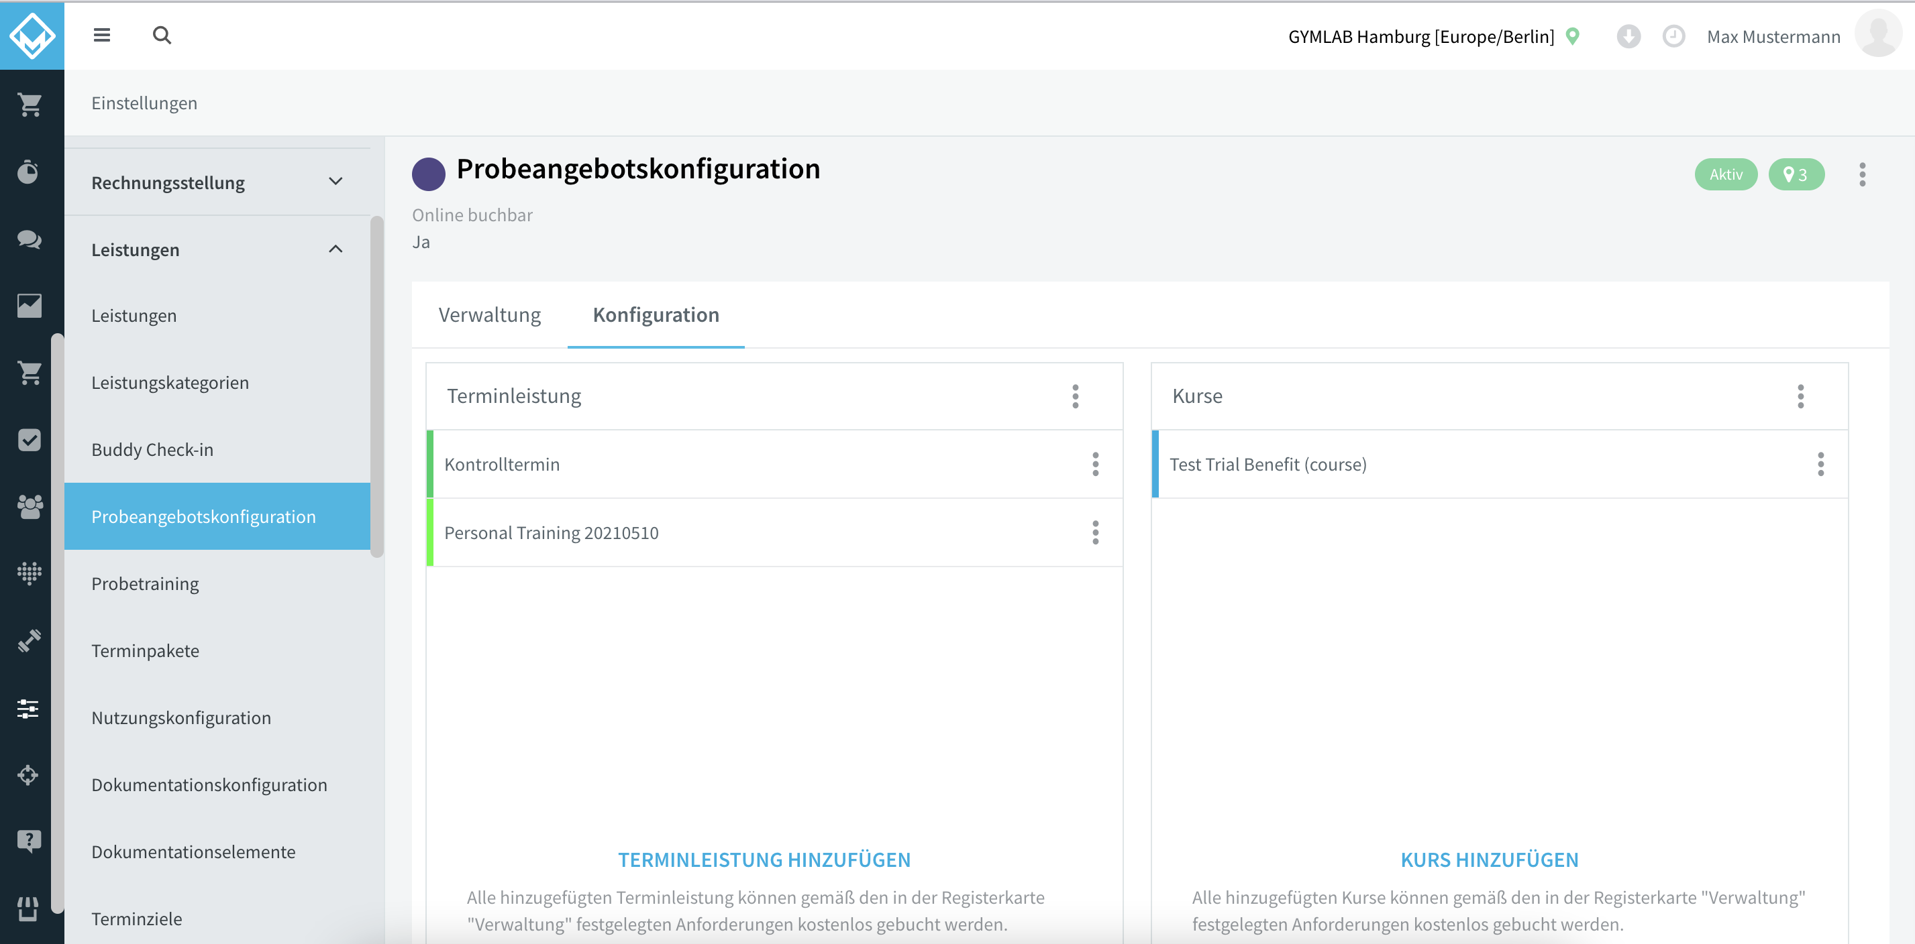Expand the Rechnungsstellung section

[x=217, y=182]
